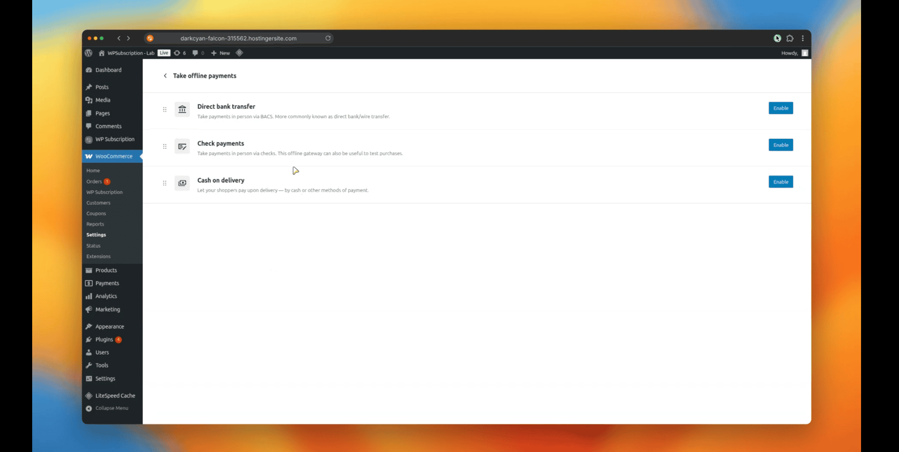The image size is (899, 452).
Task: Open Analytics menu
Action: click(x=112, y=296)
